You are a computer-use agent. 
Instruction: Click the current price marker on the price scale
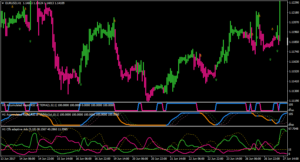[x=288, y=41]
